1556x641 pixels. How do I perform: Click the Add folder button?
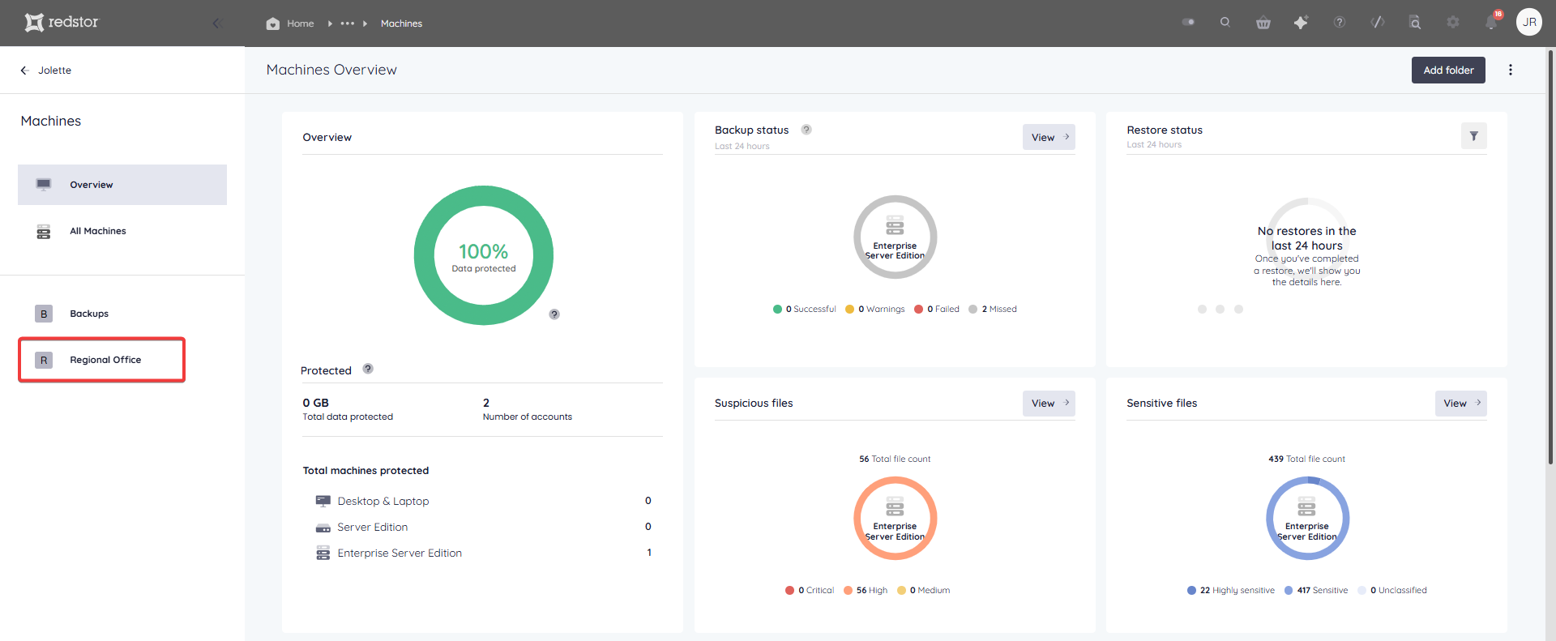(1448, 70)
